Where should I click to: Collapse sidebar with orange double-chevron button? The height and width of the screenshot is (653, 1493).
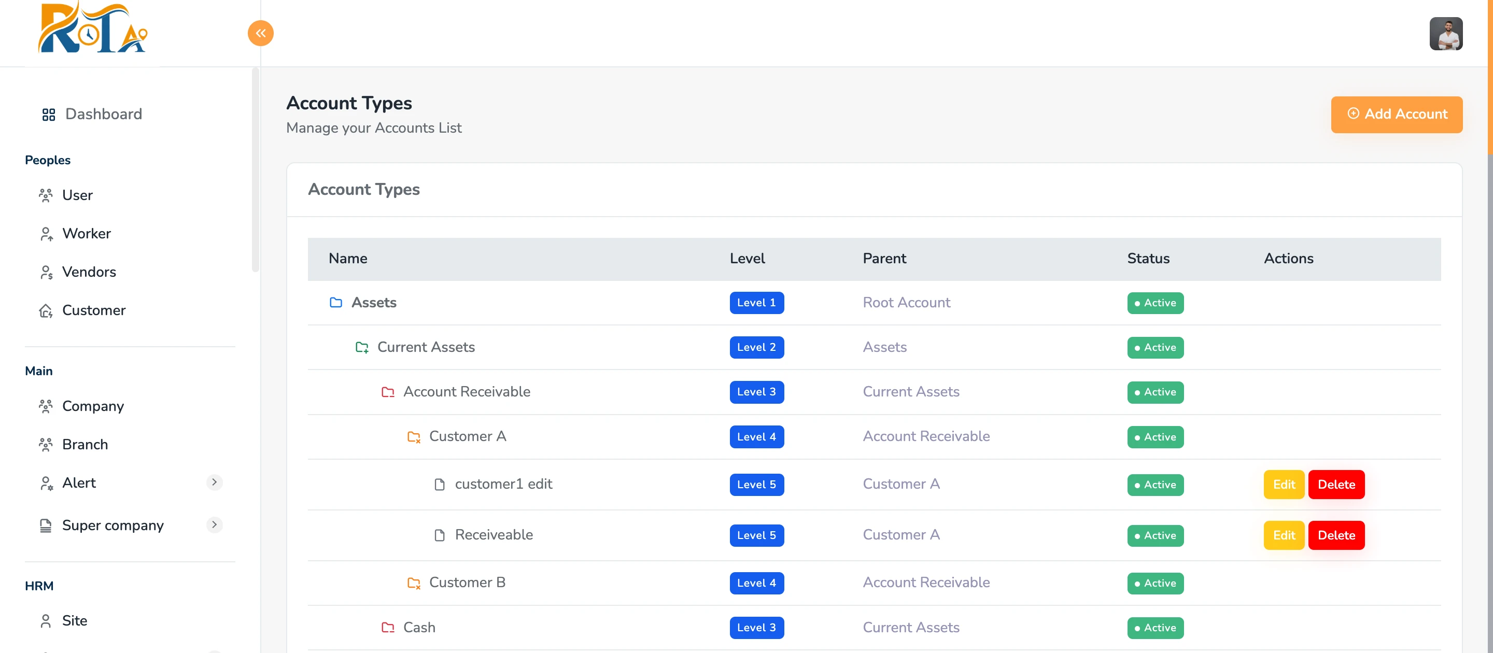[260, 33]
